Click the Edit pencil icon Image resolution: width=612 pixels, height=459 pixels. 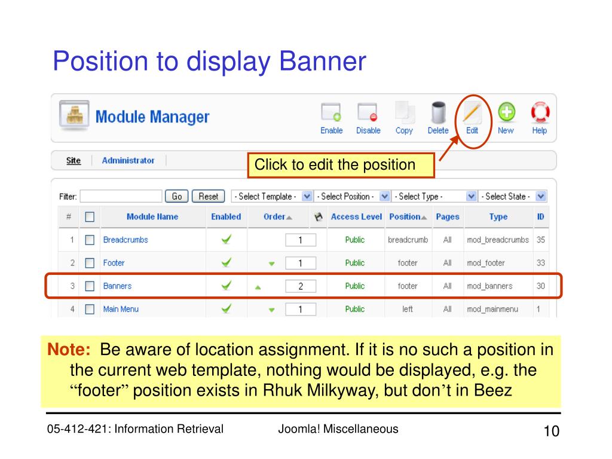pos(472,113)
